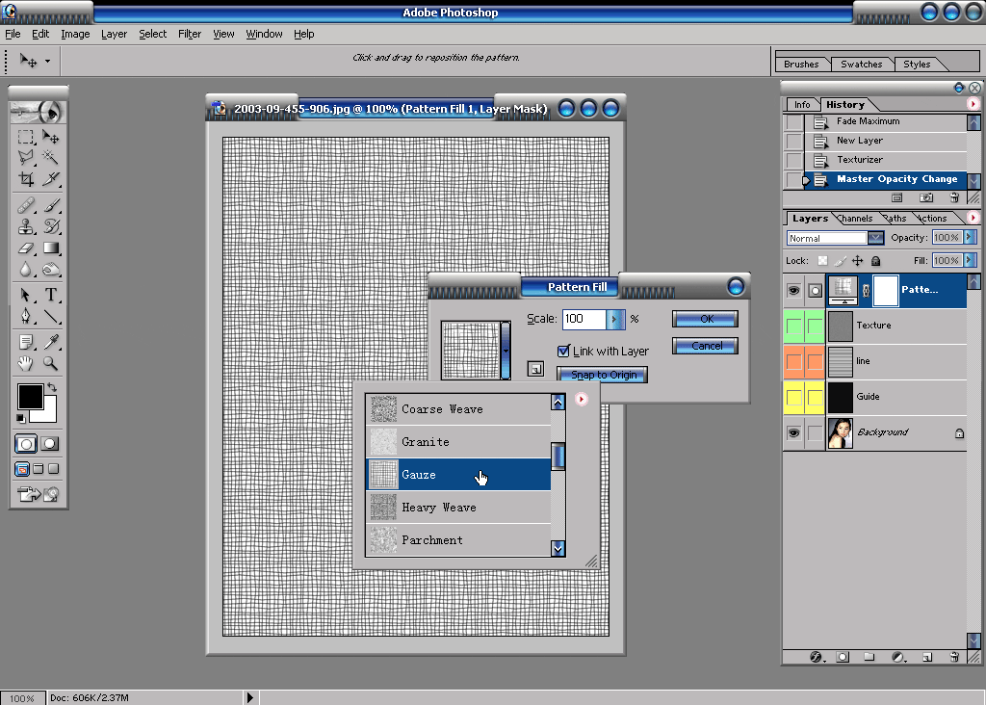Select the Lasso tool

pyautogui.click(x=26, y=157)
